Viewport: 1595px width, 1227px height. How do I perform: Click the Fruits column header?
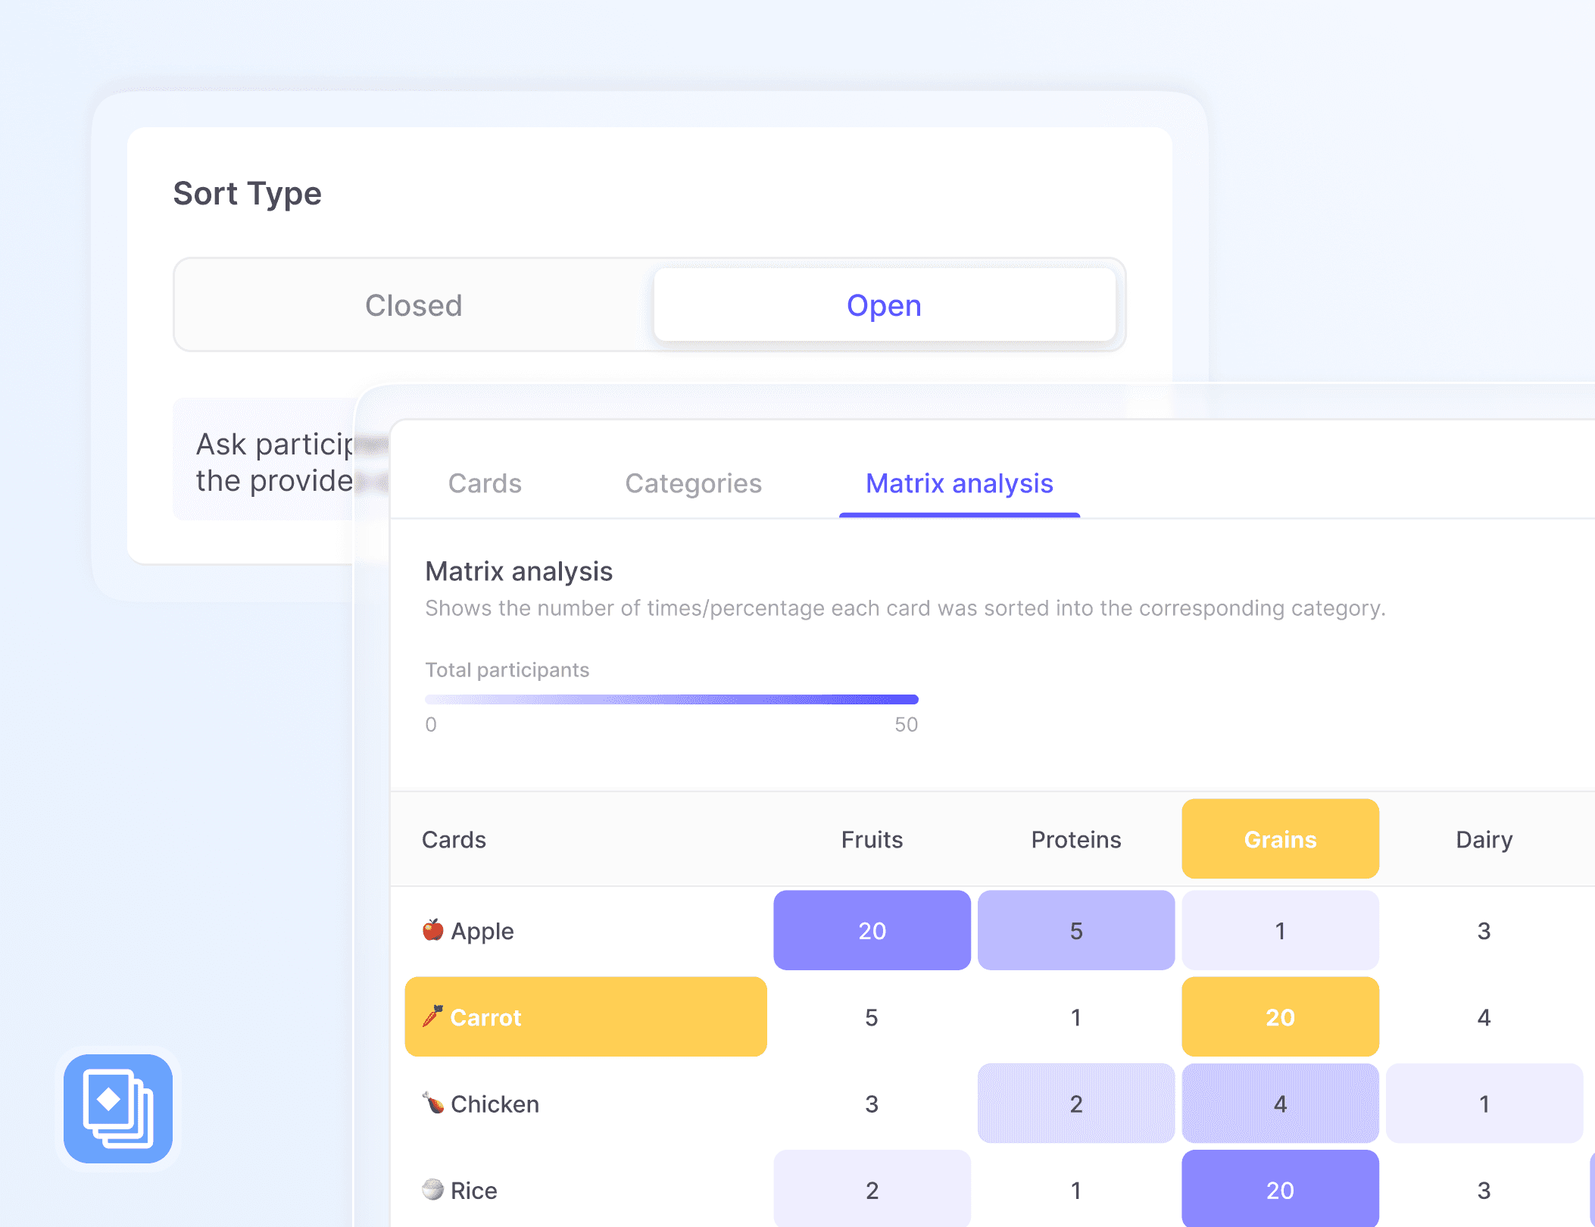(872, 839)
